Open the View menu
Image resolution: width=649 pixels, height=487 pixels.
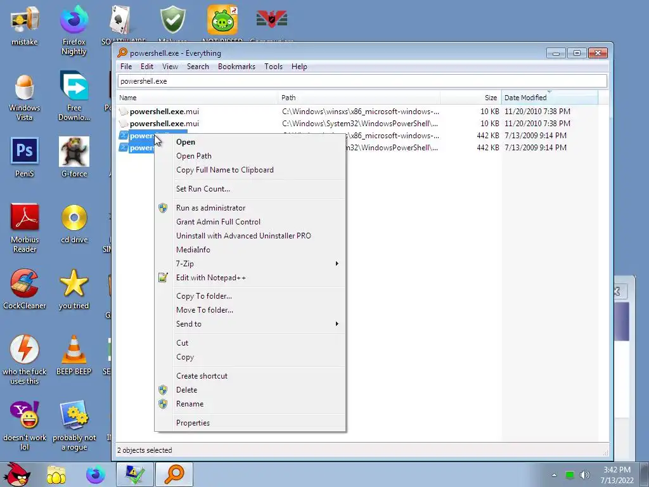170,67
